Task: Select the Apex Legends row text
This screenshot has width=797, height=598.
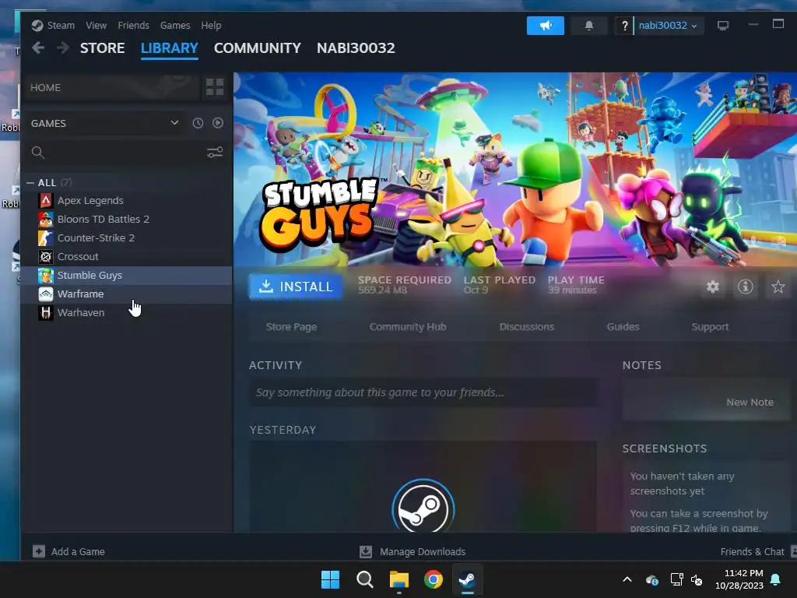Action: click(x=90, y=200)
